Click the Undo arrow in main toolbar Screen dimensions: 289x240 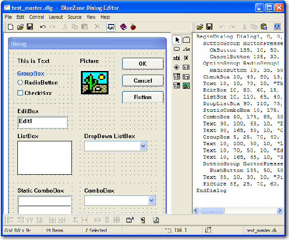(43, 27)
